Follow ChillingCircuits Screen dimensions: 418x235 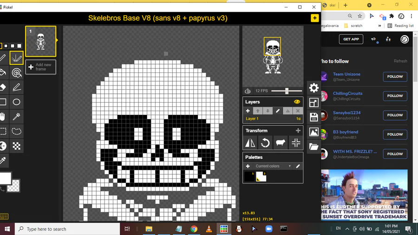395,96
